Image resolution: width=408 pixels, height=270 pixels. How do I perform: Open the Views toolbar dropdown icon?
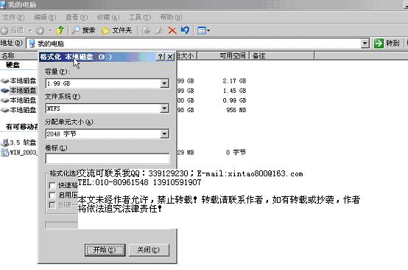coord(203,30)
